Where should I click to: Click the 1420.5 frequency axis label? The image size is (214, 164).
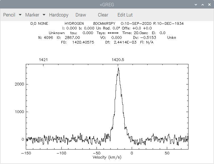click(x=118, y=60)
